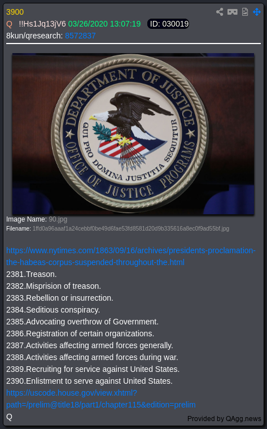Viewport: 267px width, 429px height.
Task: Click the share icon on post header
Action: [220, 12]
